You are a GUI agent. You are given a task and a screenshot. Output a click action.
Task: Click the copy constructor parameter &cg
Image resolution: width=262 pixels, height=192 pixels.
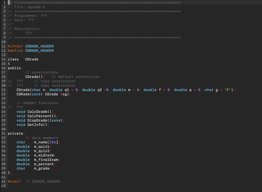click(64, 94)
